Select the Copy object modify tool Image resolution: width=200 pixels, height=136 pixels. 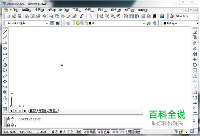click(195, 37)
